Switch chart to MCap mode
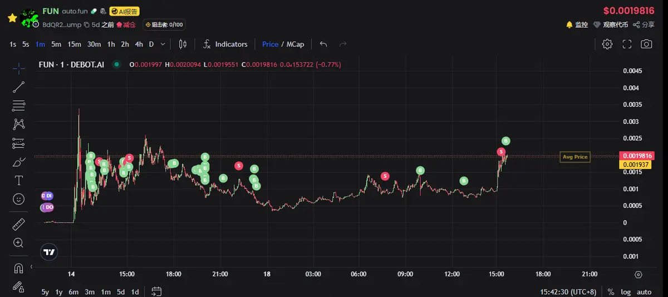This screenshot has width=668, height=297. (296, 44)
